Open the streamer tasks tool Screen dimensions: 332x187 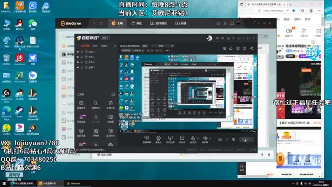pos(110,105)
